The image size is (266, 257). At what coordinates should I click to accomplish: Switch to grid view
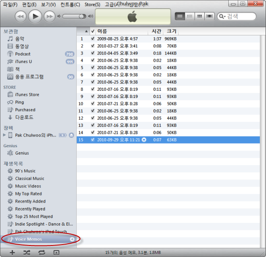pos(199,16)
